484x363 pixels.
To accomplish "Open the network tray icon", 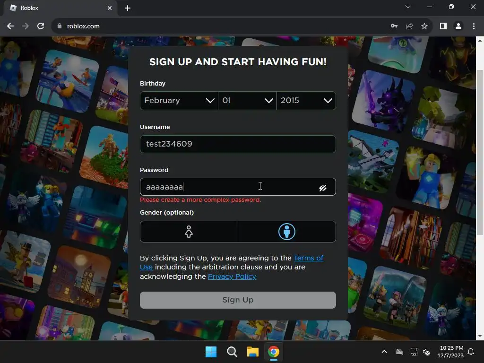I will tap(414, 352).
